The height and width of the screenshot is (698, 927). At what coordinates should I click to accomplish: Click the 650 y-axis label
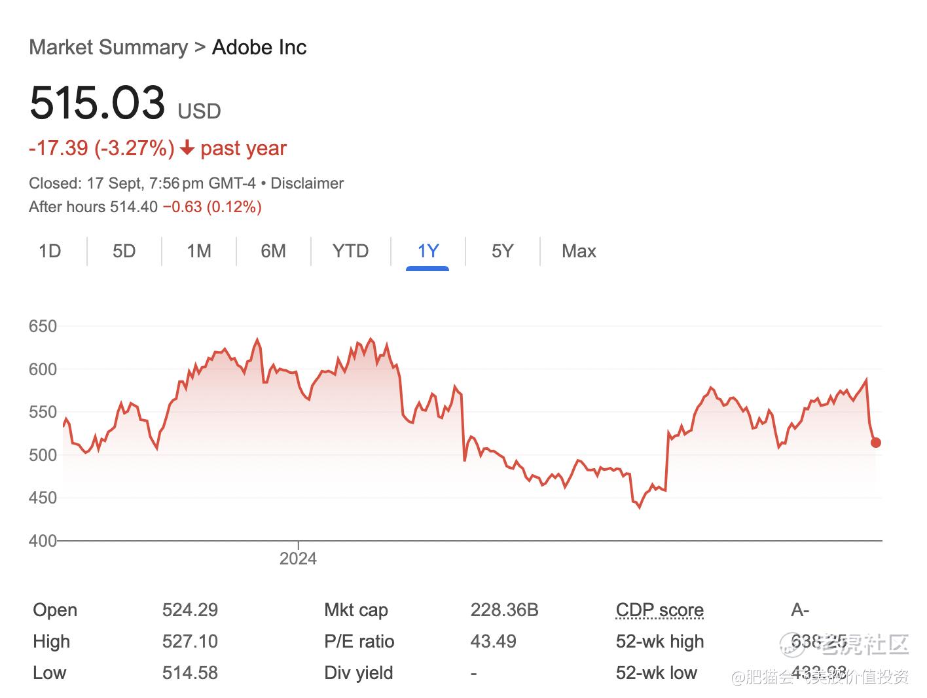[43, 326]
